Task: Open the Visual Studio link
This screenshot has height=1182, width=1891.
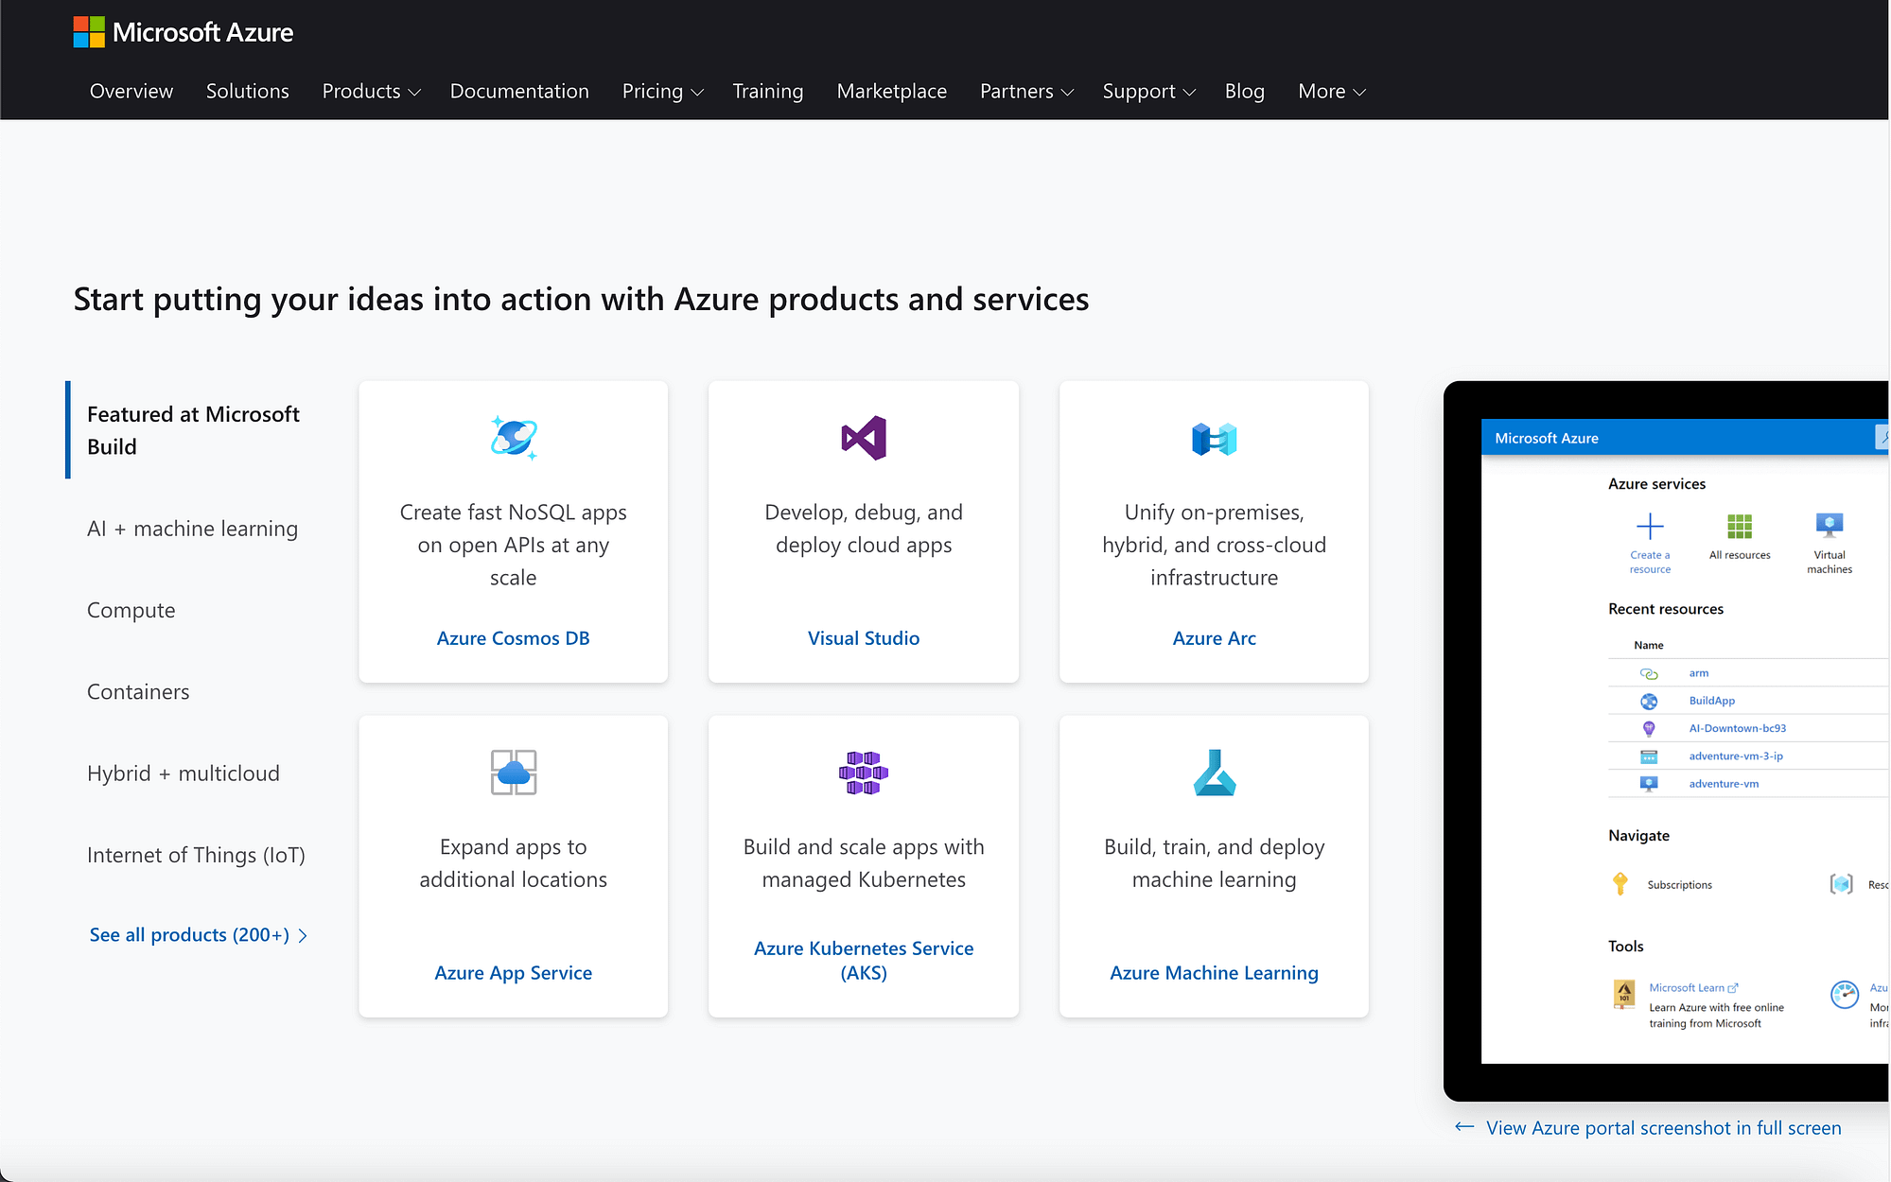Action: pos(864,638)
